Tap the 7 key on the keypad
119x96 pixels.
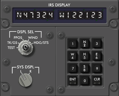73,68
